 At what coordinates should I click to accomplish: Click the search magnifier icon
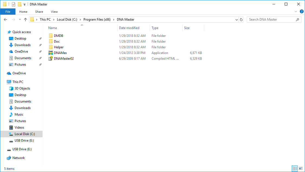(x=297, y=20)
